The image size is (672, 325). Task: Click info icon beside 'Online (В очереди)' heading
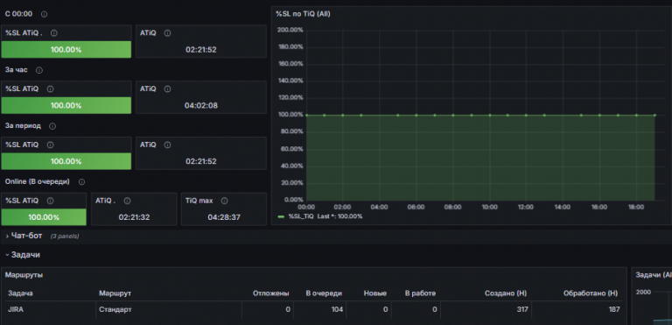point(81,182)
